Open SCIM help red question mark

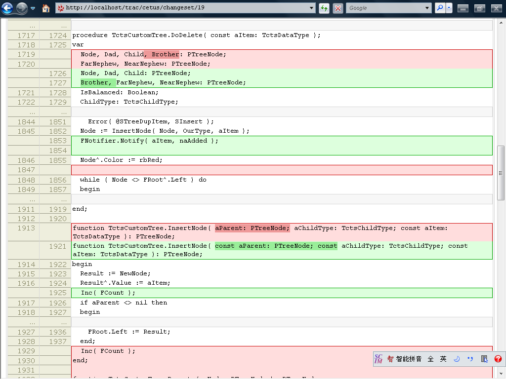coord(498,359)
